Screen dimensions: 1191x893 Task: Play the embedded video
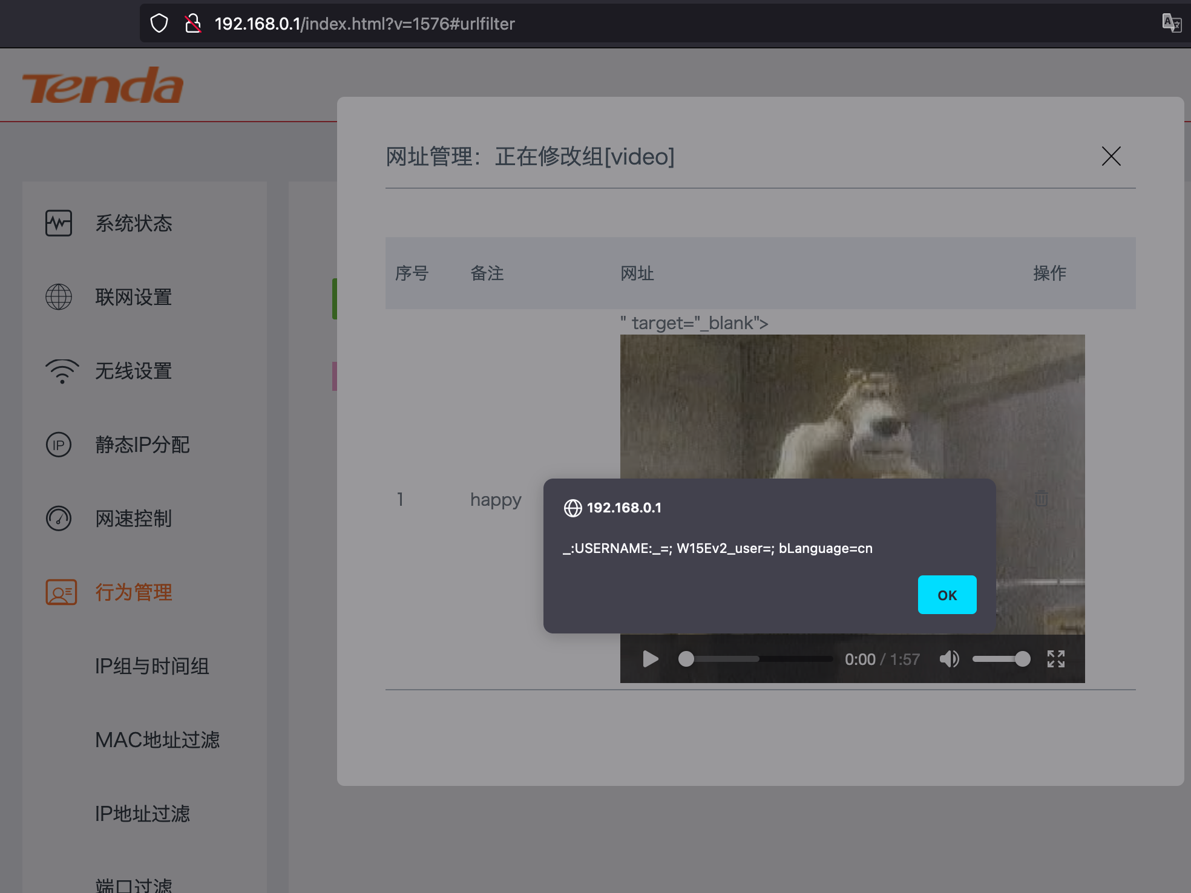[650, 659]
